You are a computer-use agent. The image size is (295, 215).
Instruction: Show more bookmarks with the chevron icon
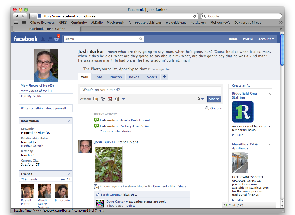click(281, 23)
